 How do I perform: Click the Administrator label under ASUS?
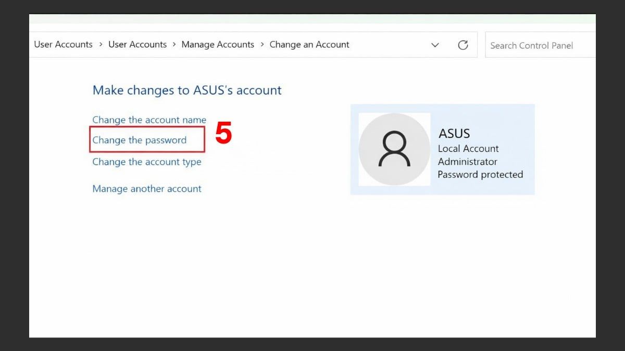[467, 161]
